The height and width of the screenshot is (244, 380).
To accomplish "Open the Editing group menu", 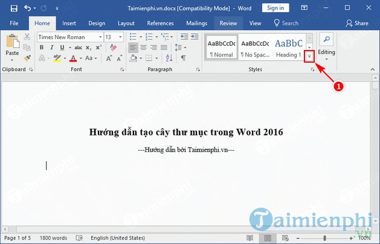I will [x=326, y=48].
